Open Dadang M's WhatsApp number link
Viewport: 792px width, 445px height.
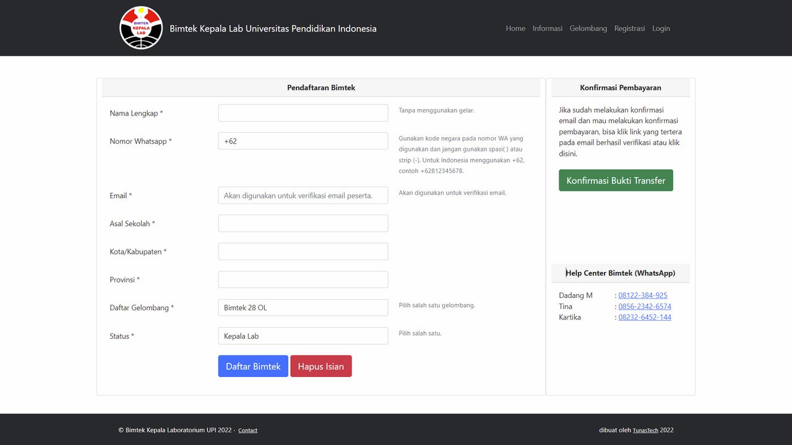(x=642, y=295)
